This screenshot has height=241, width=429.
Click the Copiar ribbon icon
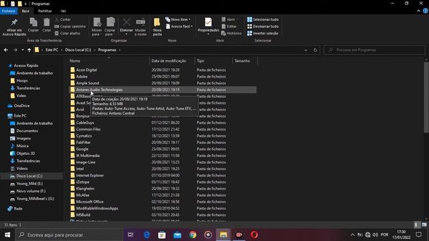coord(34,22)
